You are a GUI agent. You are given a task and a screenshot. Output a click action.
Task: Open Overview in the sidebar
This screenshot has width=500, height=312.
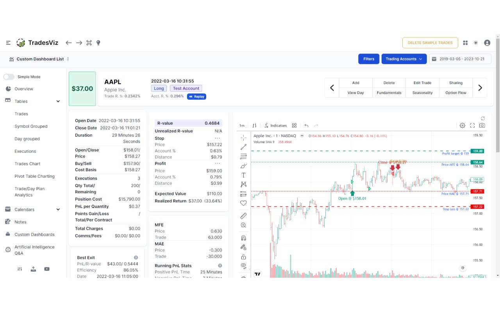[24, 89]
